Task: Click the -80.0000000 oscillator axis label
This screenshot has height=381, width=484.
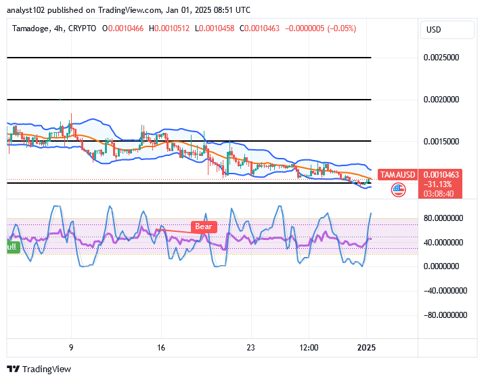Action: [445, 315]
